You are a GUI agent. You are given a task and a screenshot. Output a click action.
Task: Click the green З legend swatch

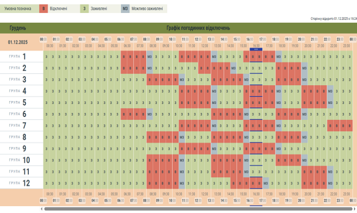tap(84, 8)
